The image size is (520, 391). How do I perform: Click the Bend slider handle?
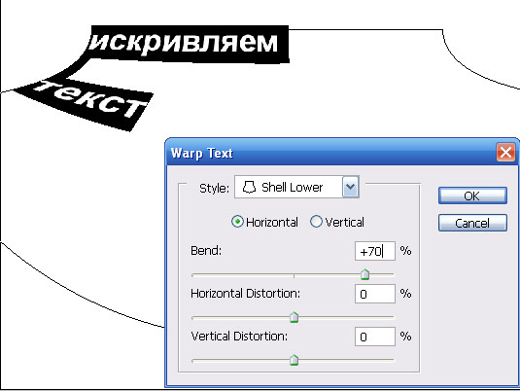coord(364,274)
